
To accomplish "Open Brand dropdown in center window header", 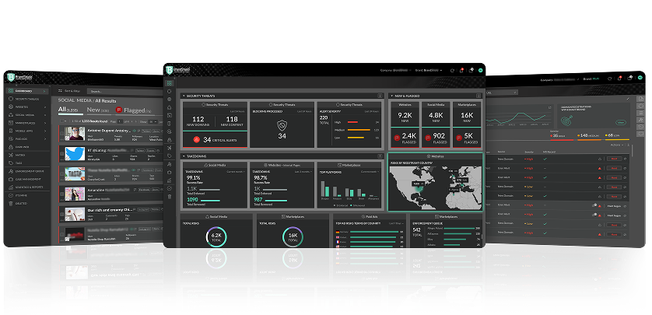I will 428,70.
